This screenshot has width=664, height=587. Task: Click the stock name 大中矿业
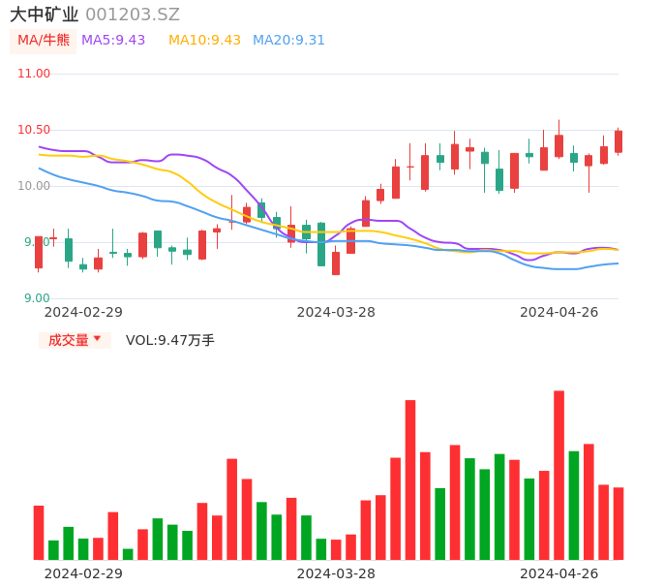click(44, 15)
